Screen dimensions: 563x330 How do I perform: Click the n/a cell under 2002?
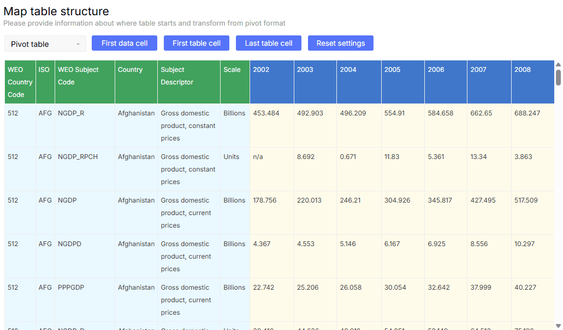pyautogui.click(x=272, y=169)
